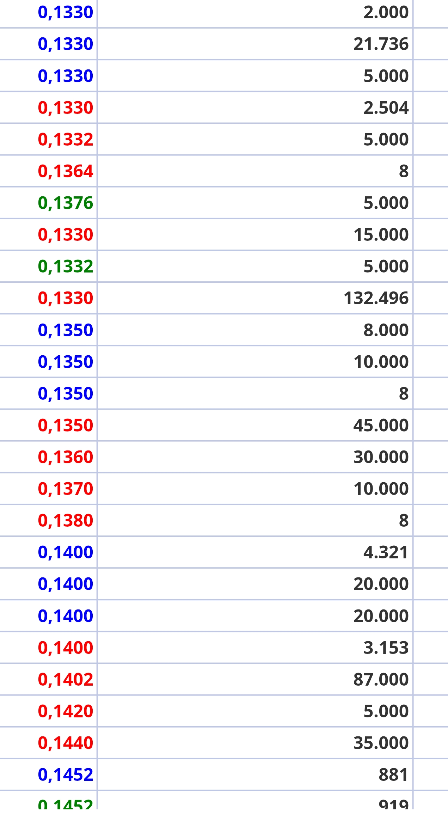
Task: Click the red price 0,1440
Action: (66, 743)
